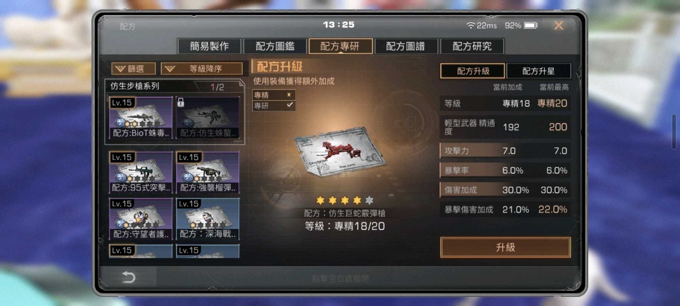Select the 強襲榴彈 recipe card

pyautogui.click(x=208, y=172)
